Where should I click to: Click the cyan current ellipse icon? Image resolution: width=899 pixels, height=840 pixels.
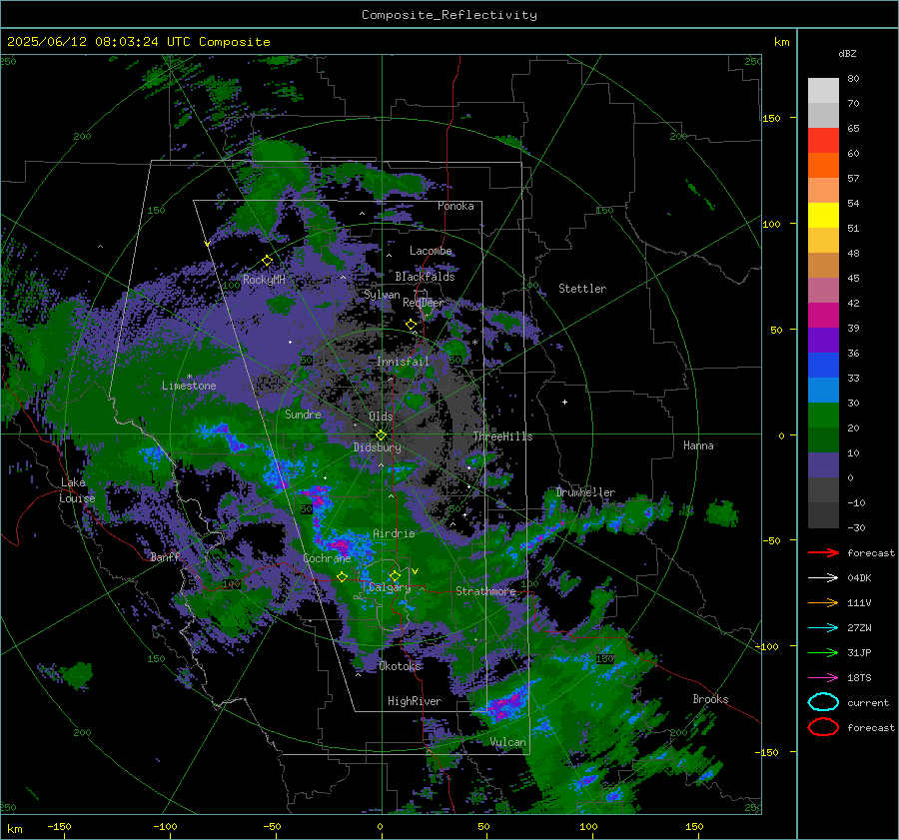pyautogui.click(x=823, y=702)
